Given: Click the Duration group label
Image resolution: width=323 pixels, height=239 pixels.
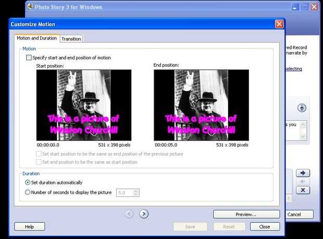Looking at the screenshot, I should [x=31, y=173].
